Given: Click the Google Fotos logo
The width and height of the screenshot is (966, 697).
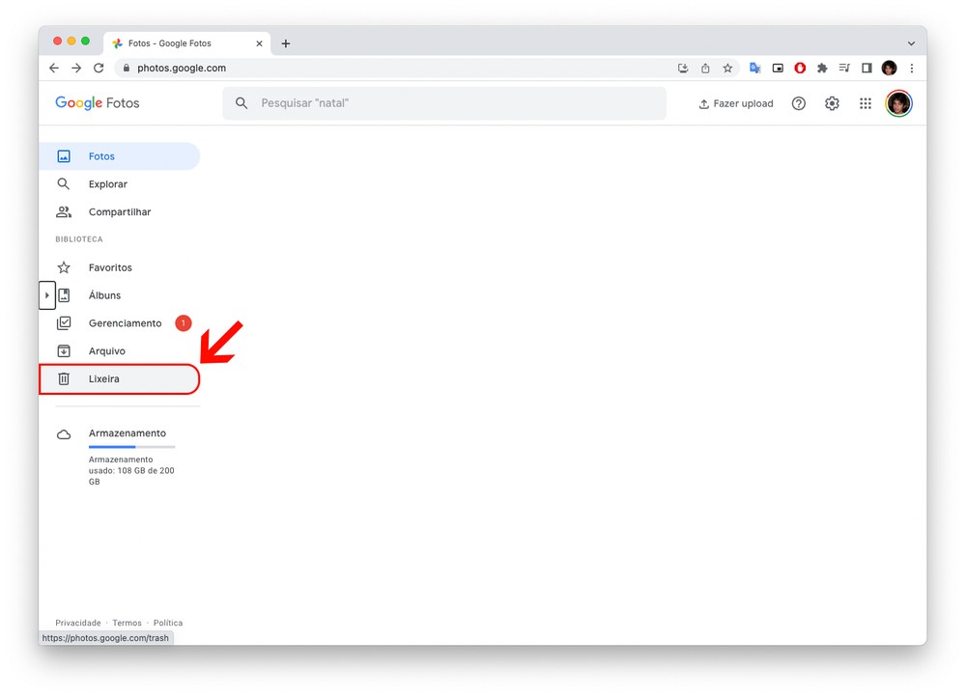Looking at the screenshot, I should pos(98,103).
